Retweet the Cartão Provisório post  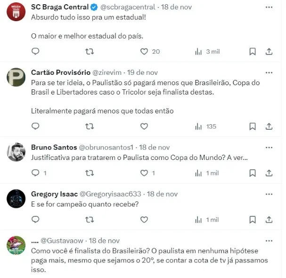point(90,127)
